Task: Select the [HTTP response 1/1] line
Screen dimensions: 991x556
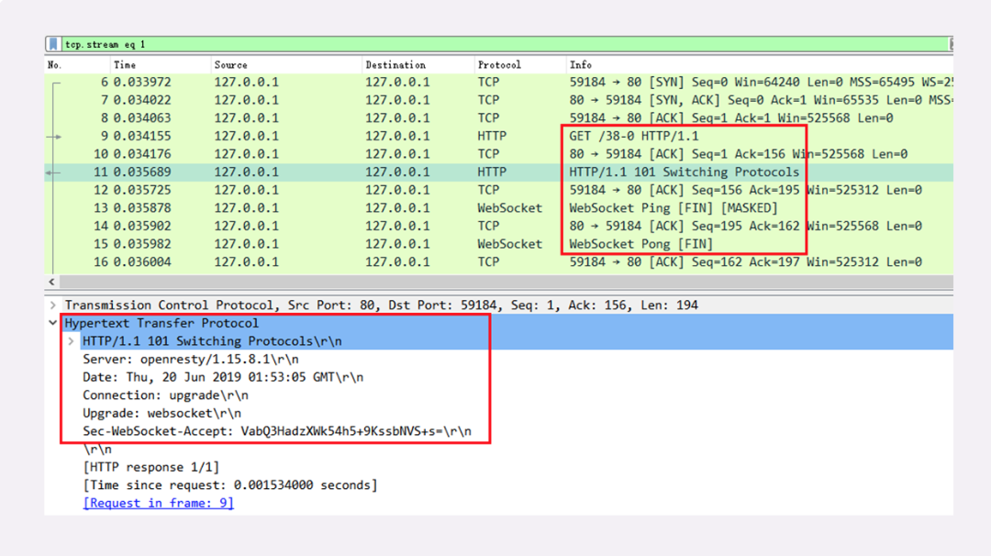Action: [150, 467]
